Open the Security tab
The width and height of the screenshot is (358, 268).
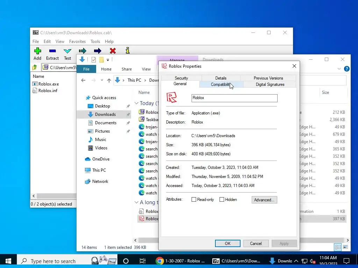(181, 78)
